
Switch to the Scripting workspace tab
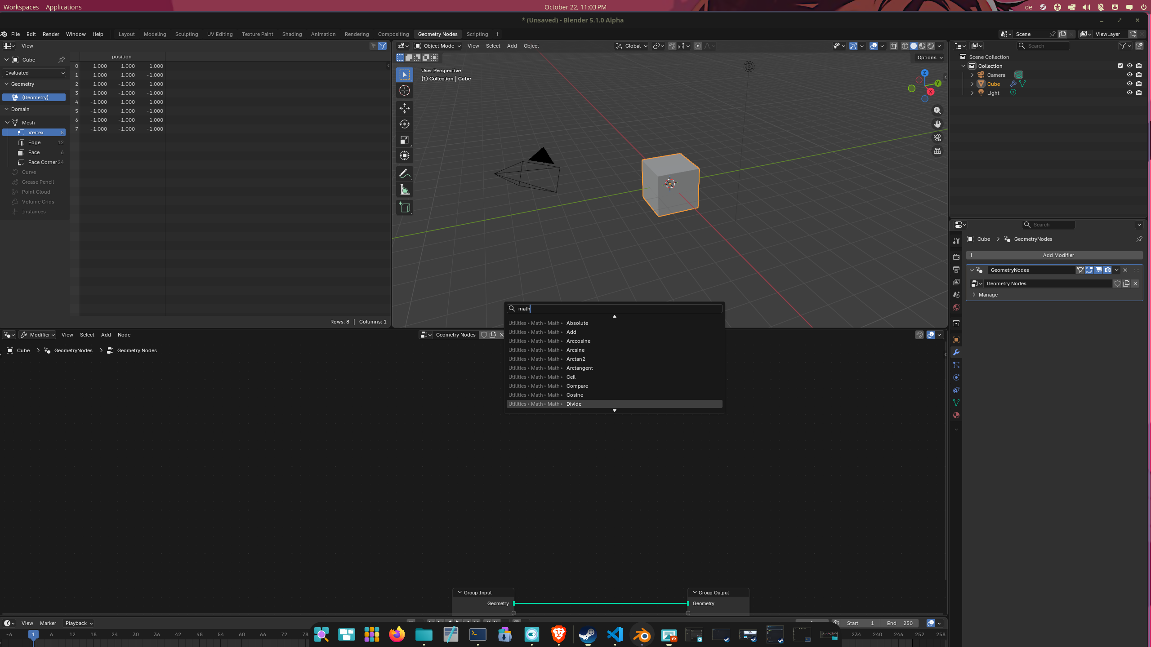pos(477,34)
